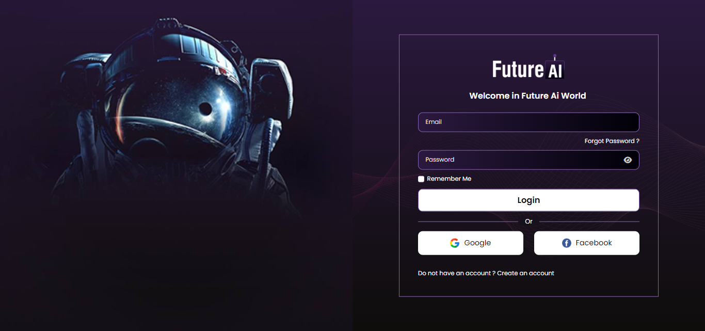Toggle password visibility with the eye icon
Screen dimensions: 705x331
click(628, 160)
